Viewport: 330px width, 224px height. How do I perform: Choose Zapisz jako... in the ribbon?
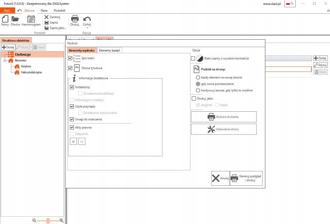pyautogui.click(x=55, y=28)
